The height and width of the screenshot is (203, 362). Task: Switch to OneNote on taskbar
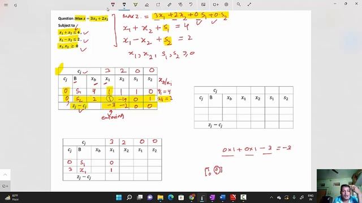coord(212,197)
